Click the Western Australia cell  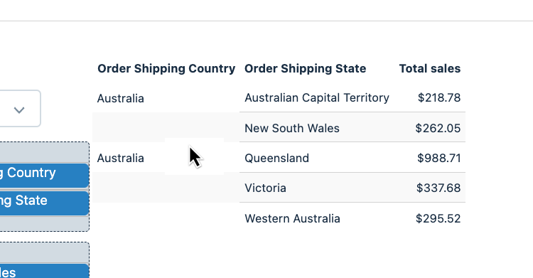[x=292, y=218]
